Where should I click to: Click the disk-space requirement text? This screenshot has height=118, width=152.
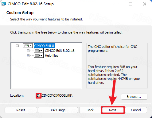click(114, 75)
